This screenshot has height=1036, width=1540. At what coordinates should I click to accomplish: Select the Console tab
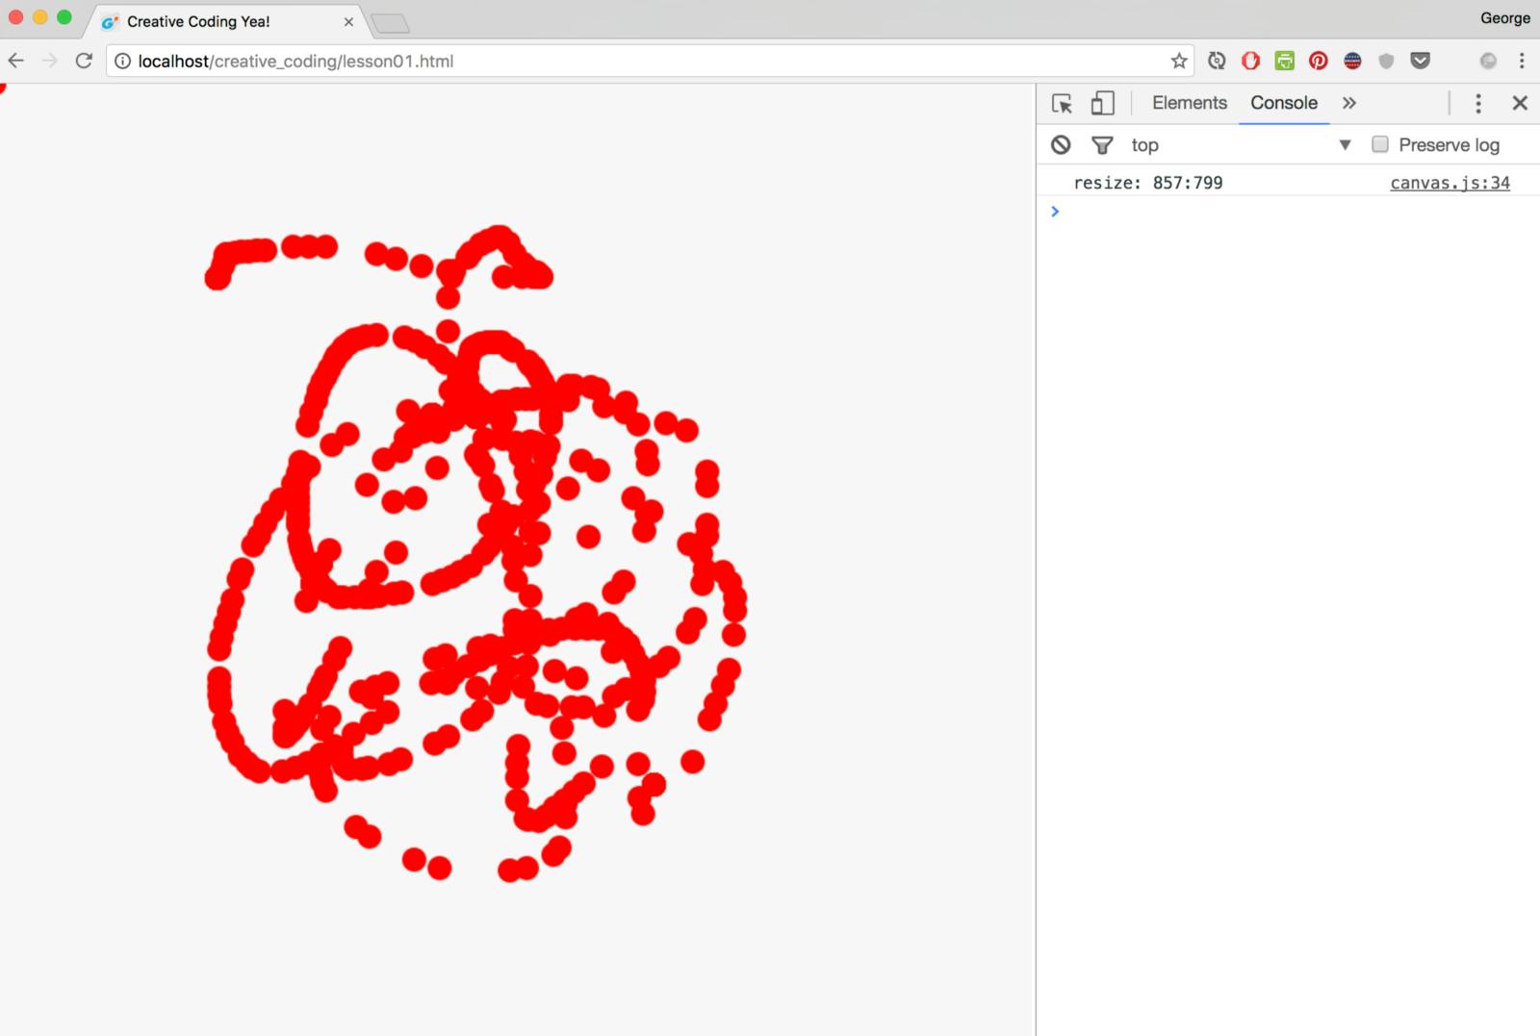tap(1283, 103)
